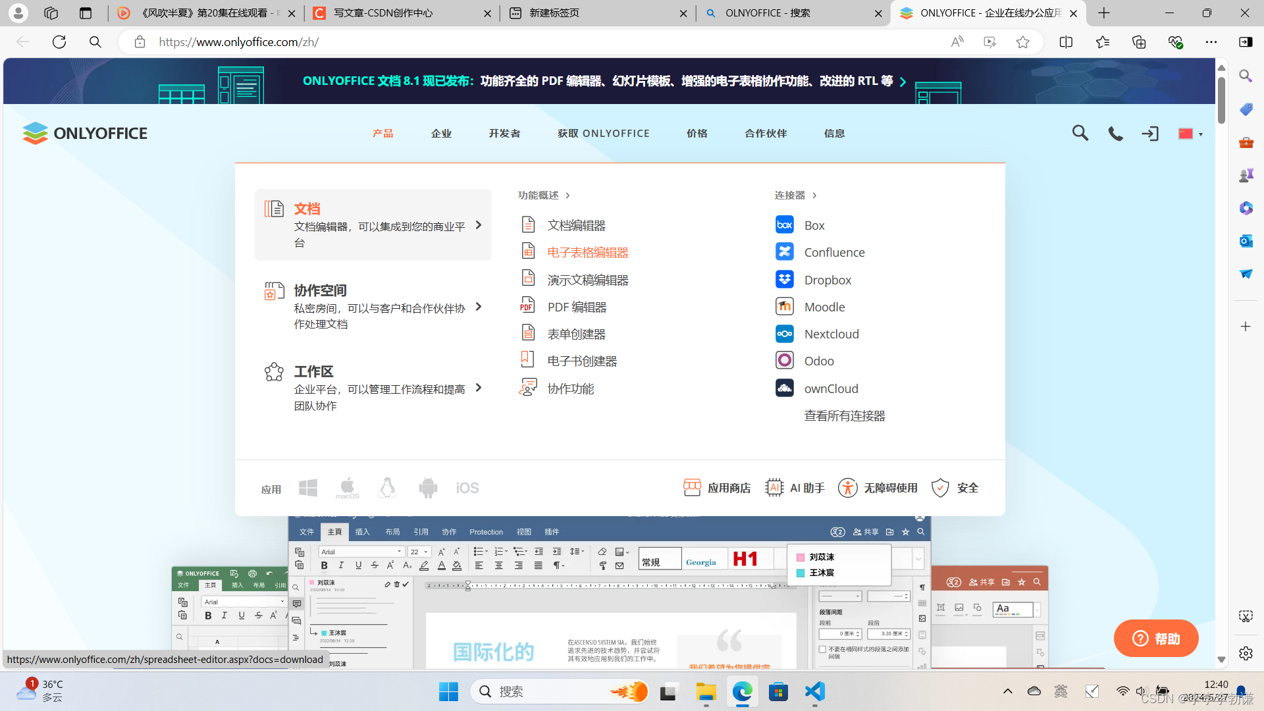Open the 产品 menu
This screenshot has width=1264, height=711.
coord(382,133)
